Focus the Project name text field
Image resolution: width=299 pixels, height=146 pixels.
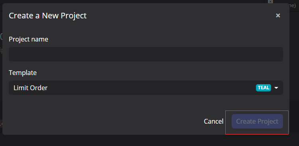pyautogui.click(x=146, y=54)
